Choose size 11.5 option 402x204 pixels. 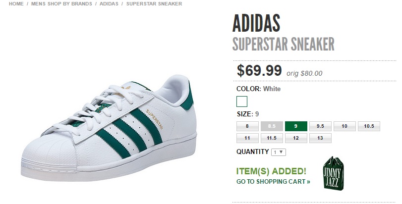[x=271, y=138]
